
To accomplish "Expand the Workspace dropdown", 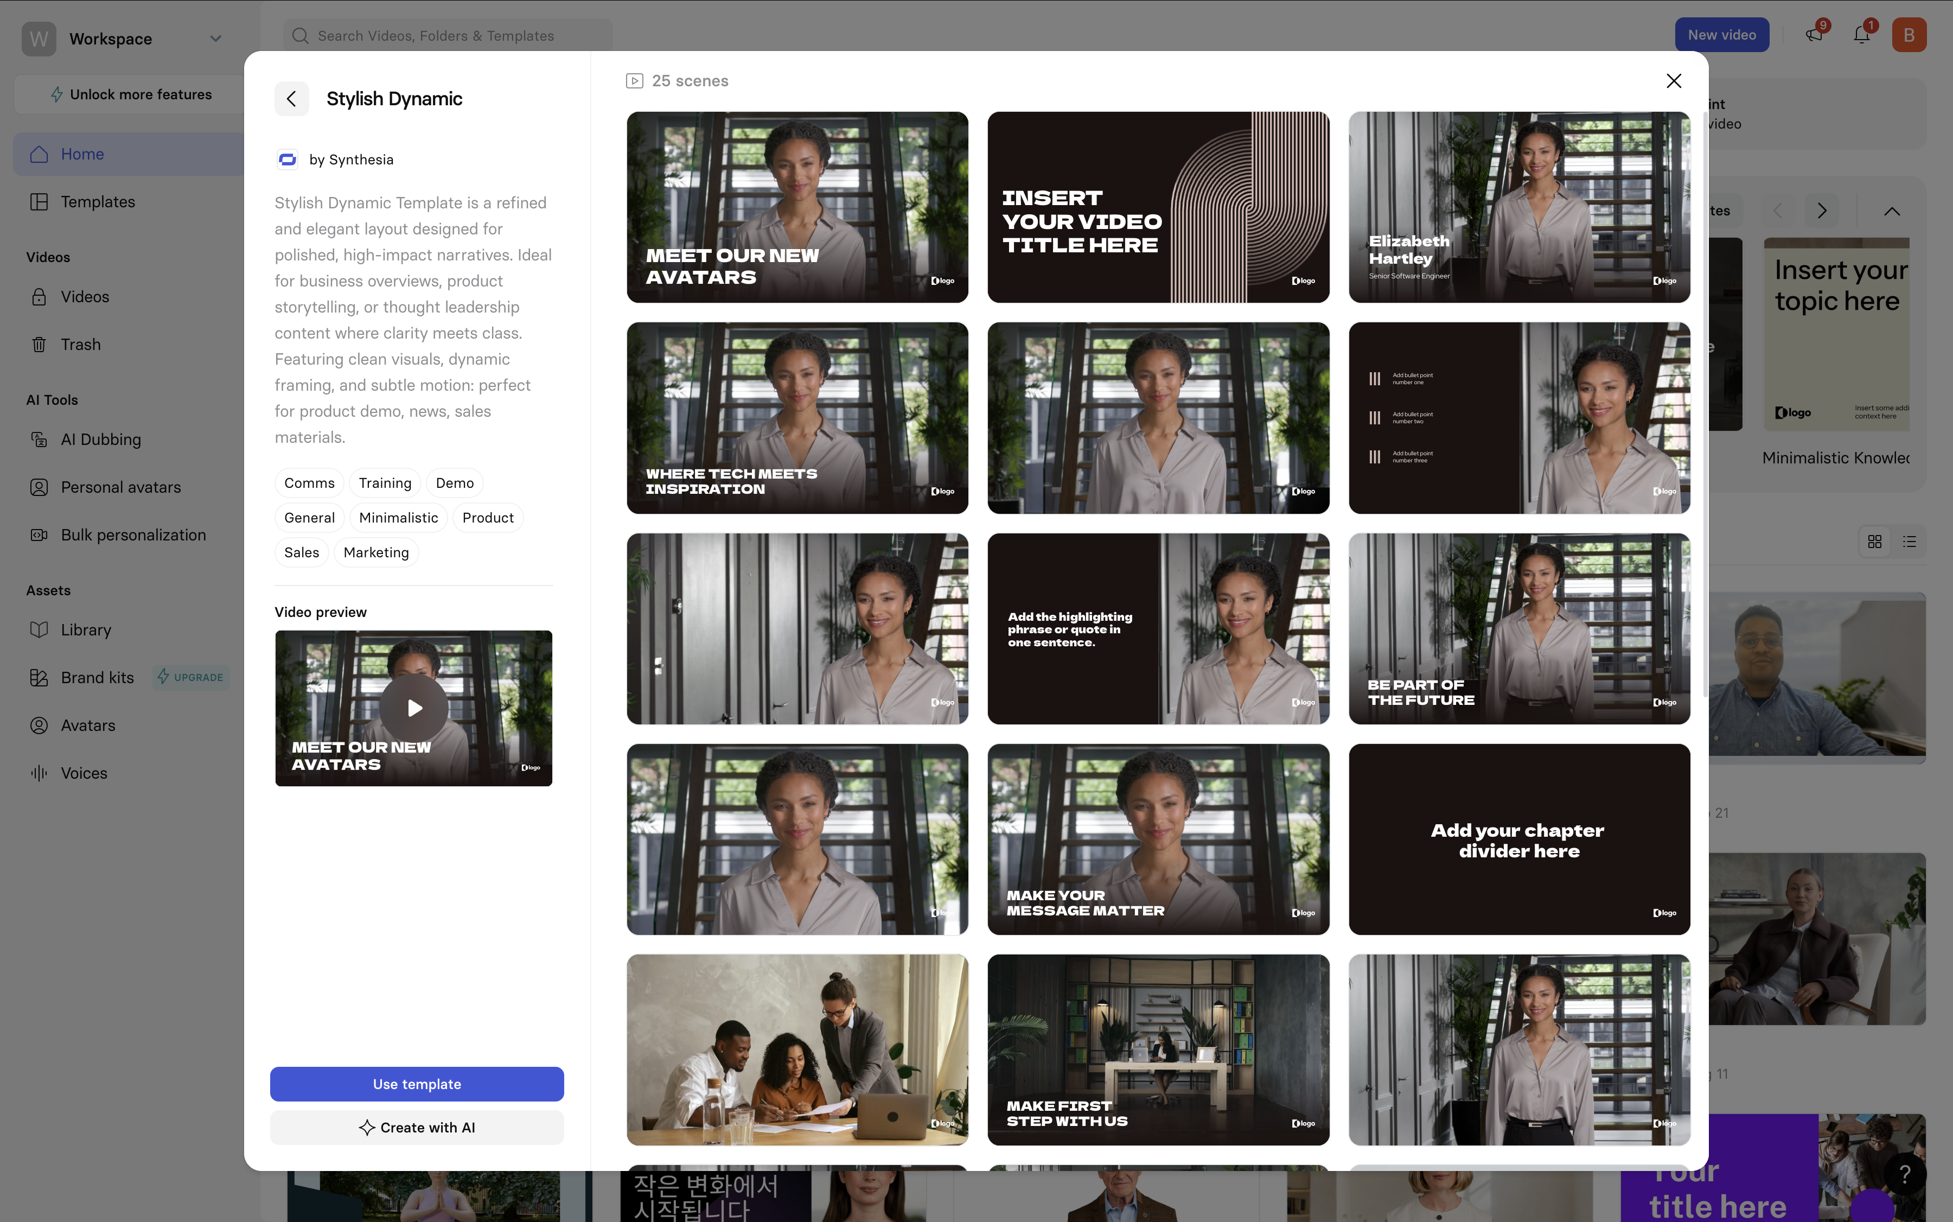I will (215, 39).
